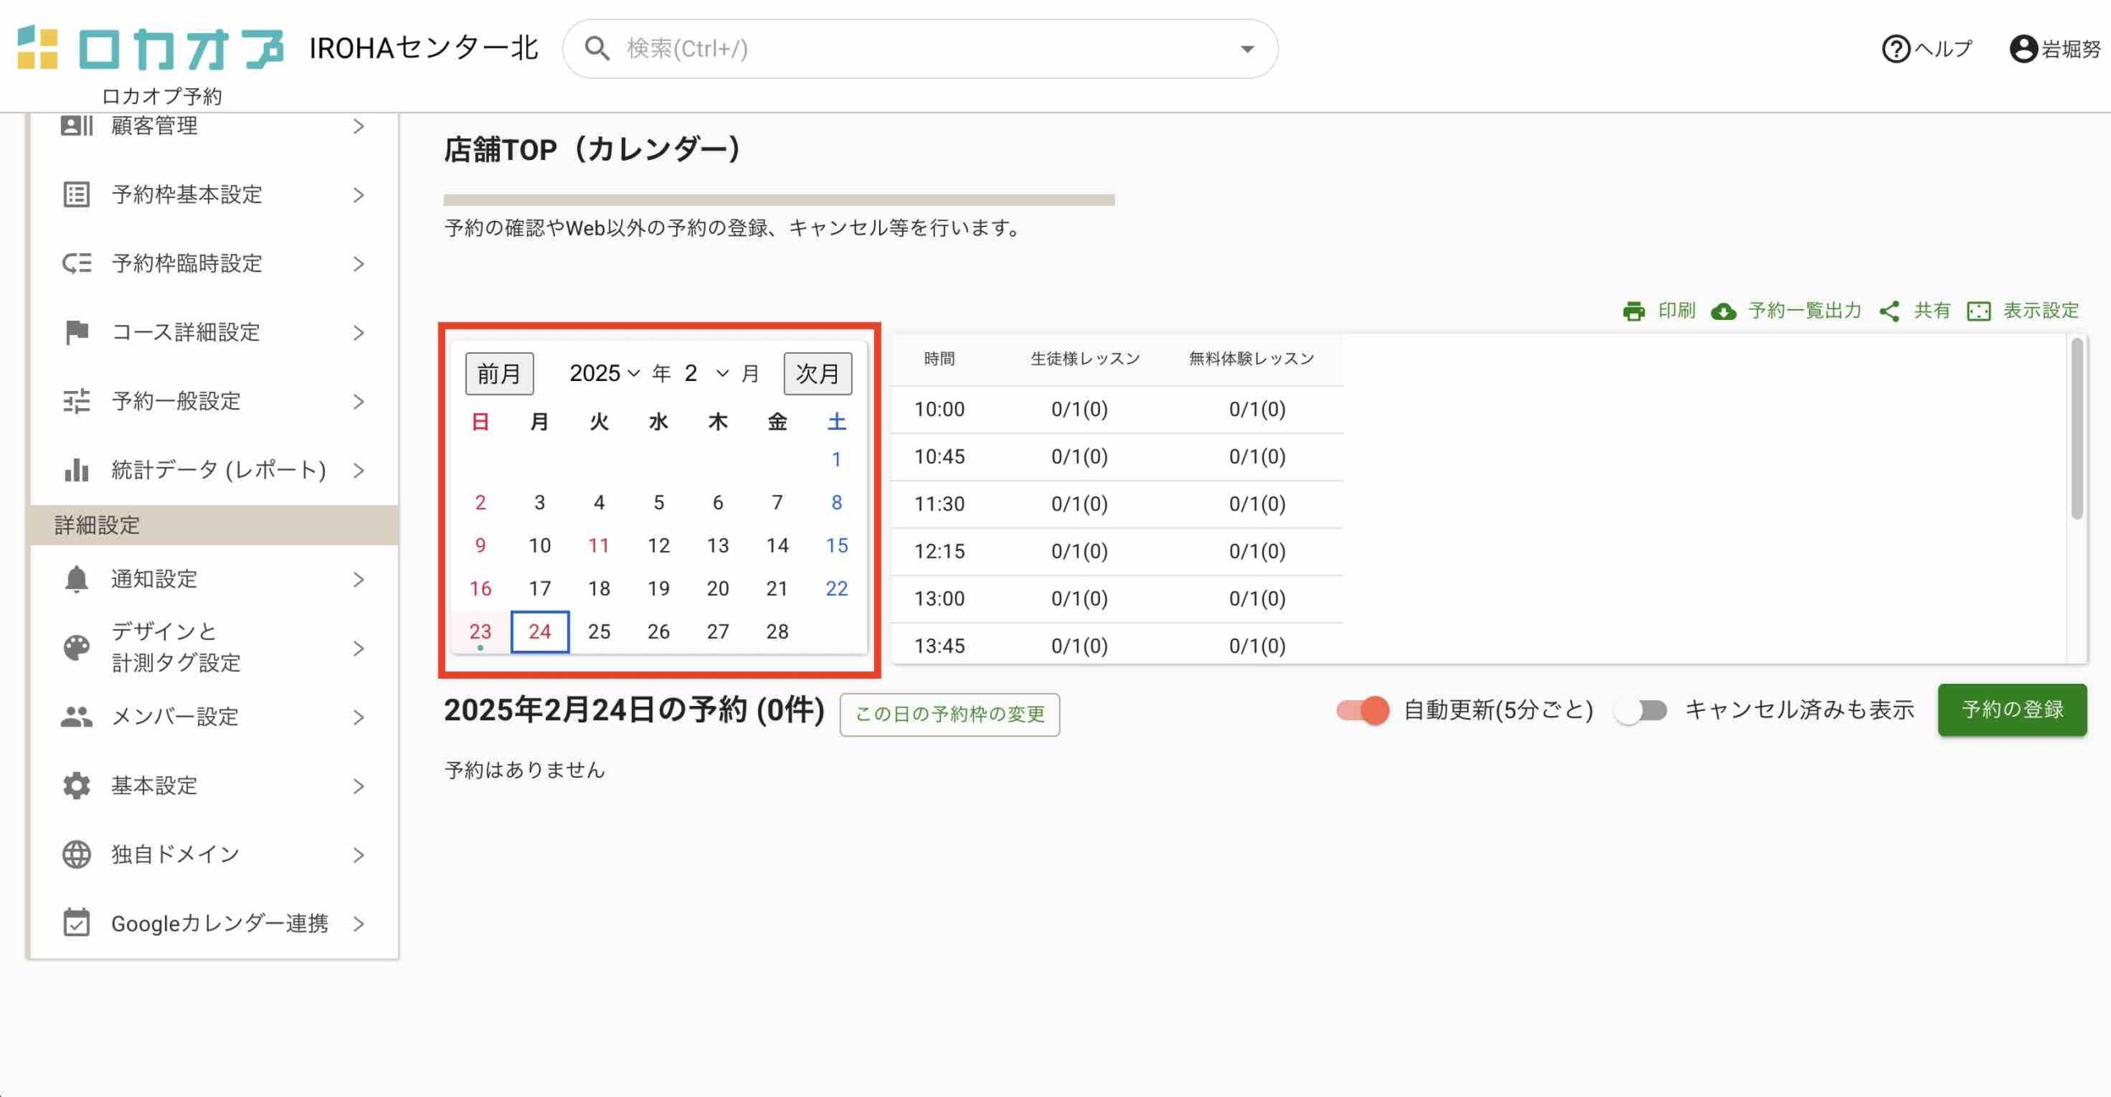Click the 岩堀努 user account icon

tap(2023, 49)
